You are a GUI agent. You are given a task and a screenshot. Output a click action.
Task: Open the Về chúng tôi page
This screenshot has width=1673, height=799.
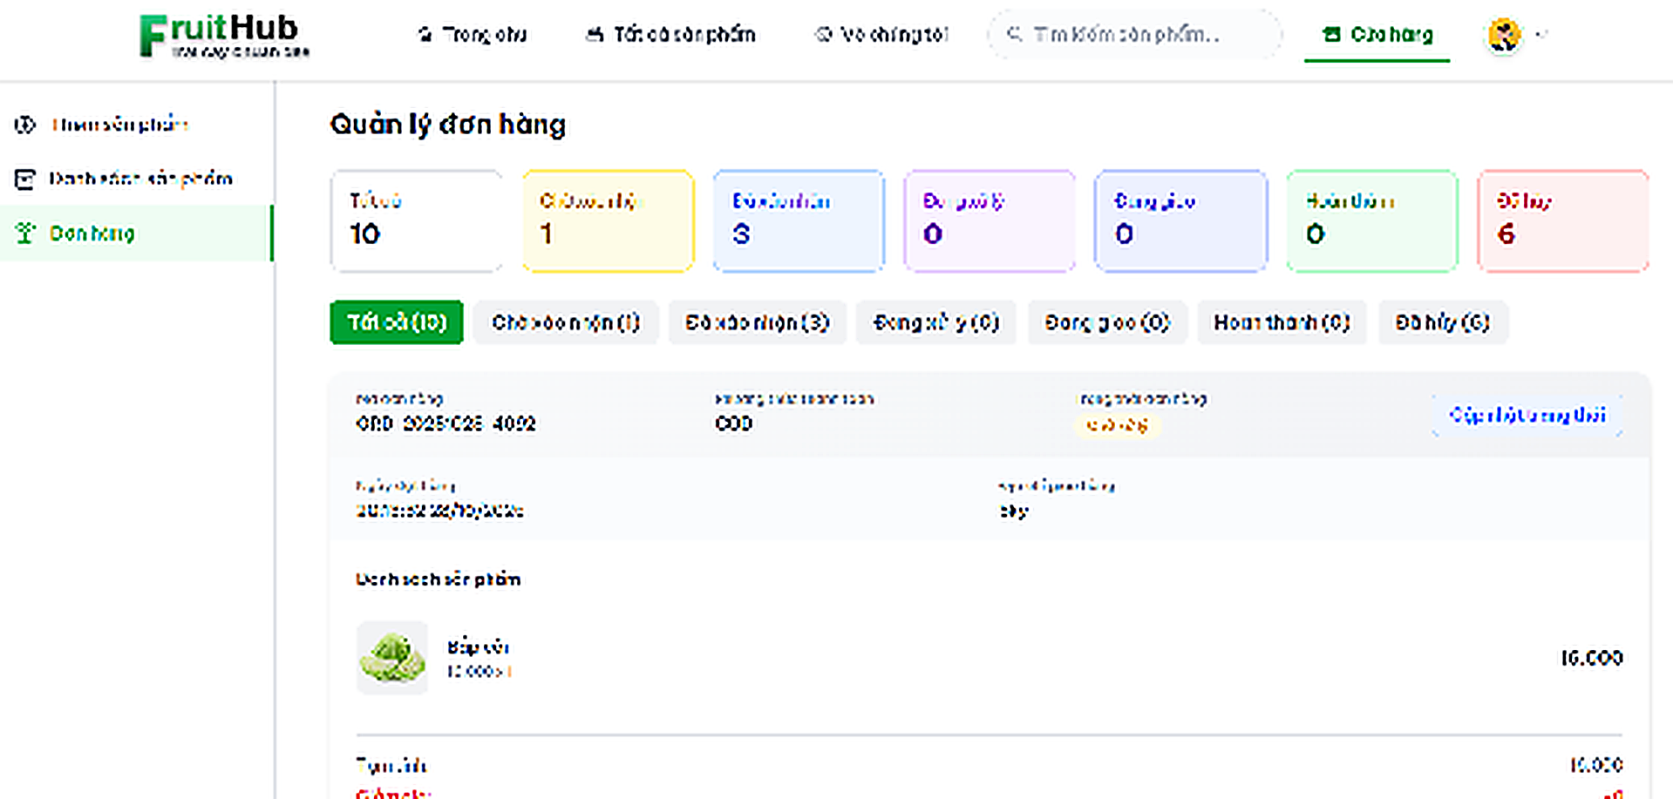[881, 35]
